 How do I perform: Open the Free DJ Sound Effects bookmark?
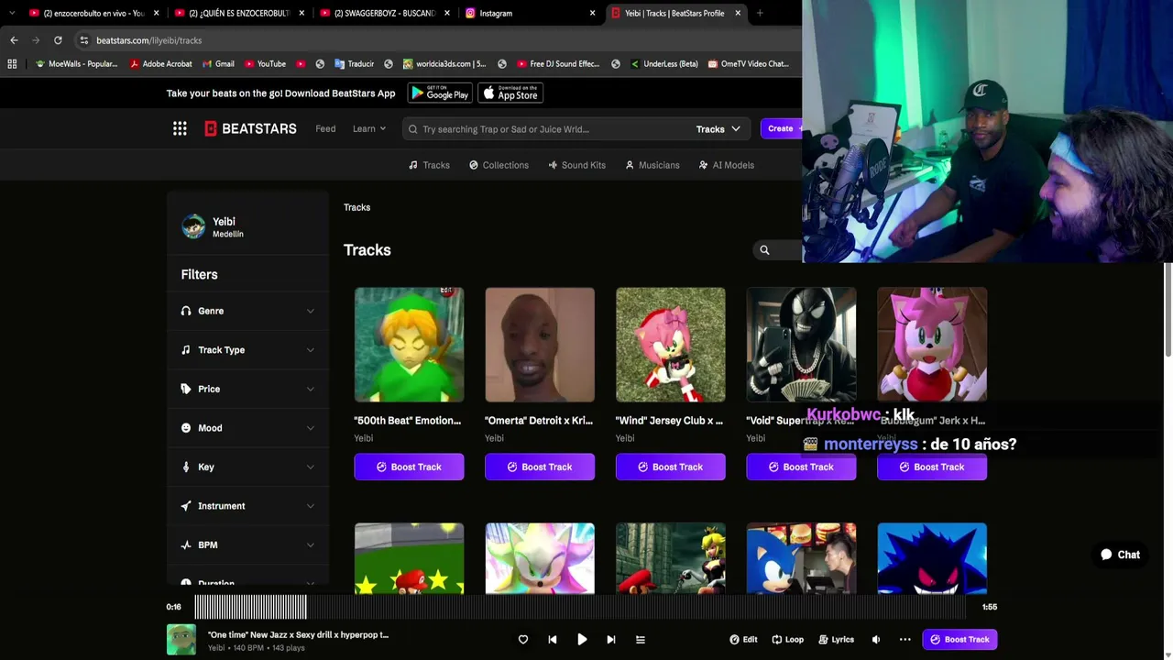coord(558,64)
